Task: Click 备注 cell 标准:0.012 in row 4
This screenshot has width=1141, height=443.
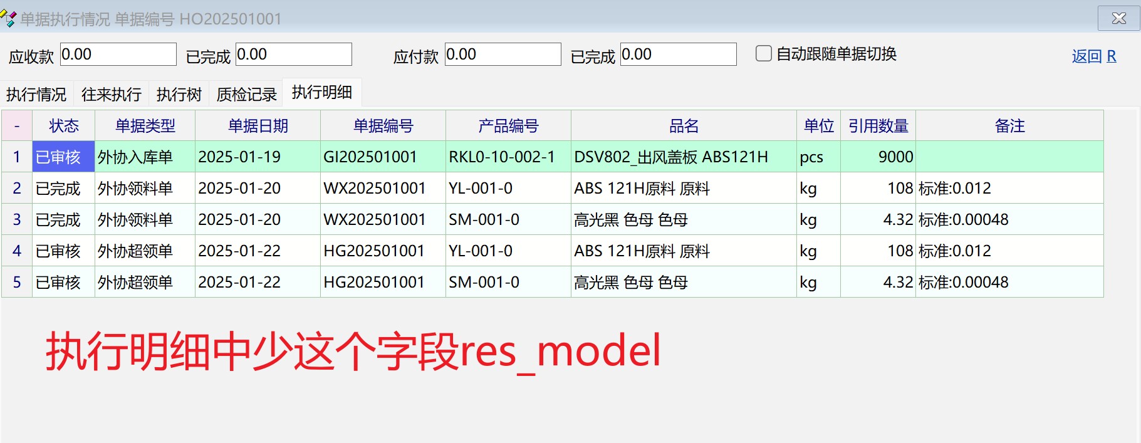Action: [954, 251]
